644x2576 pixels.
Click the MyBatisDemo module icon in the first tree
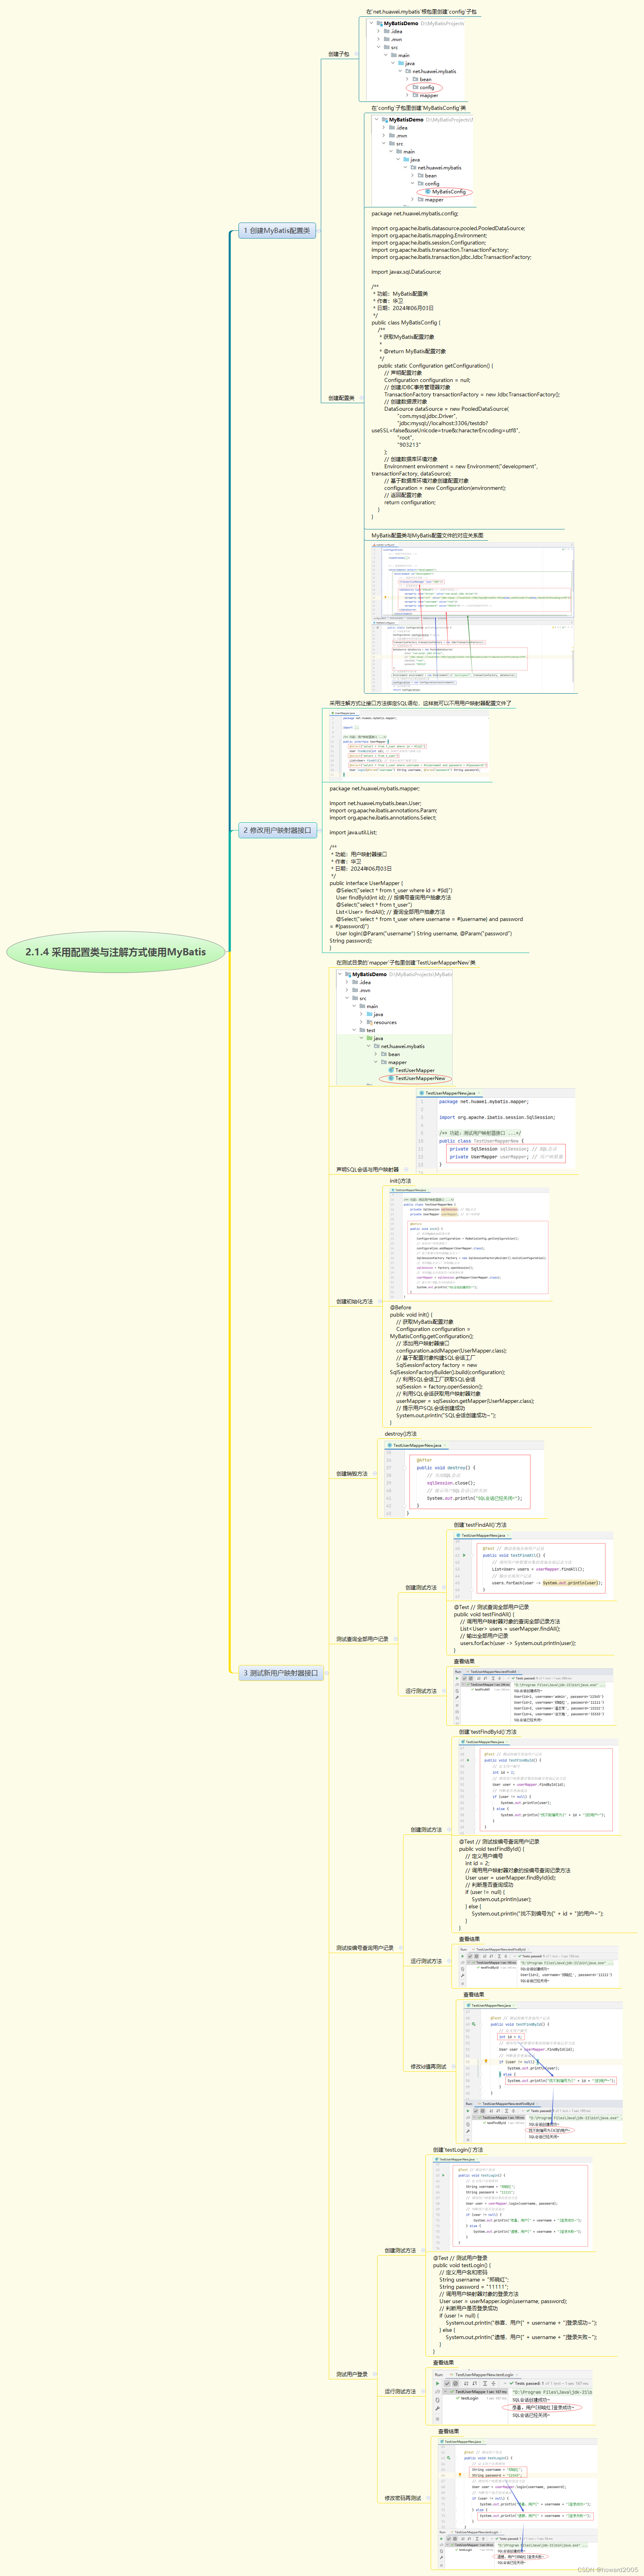click(379, 23)
